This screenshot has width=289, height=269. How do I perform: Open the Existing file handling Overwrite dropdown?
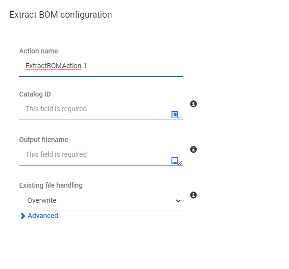[101, 200]
